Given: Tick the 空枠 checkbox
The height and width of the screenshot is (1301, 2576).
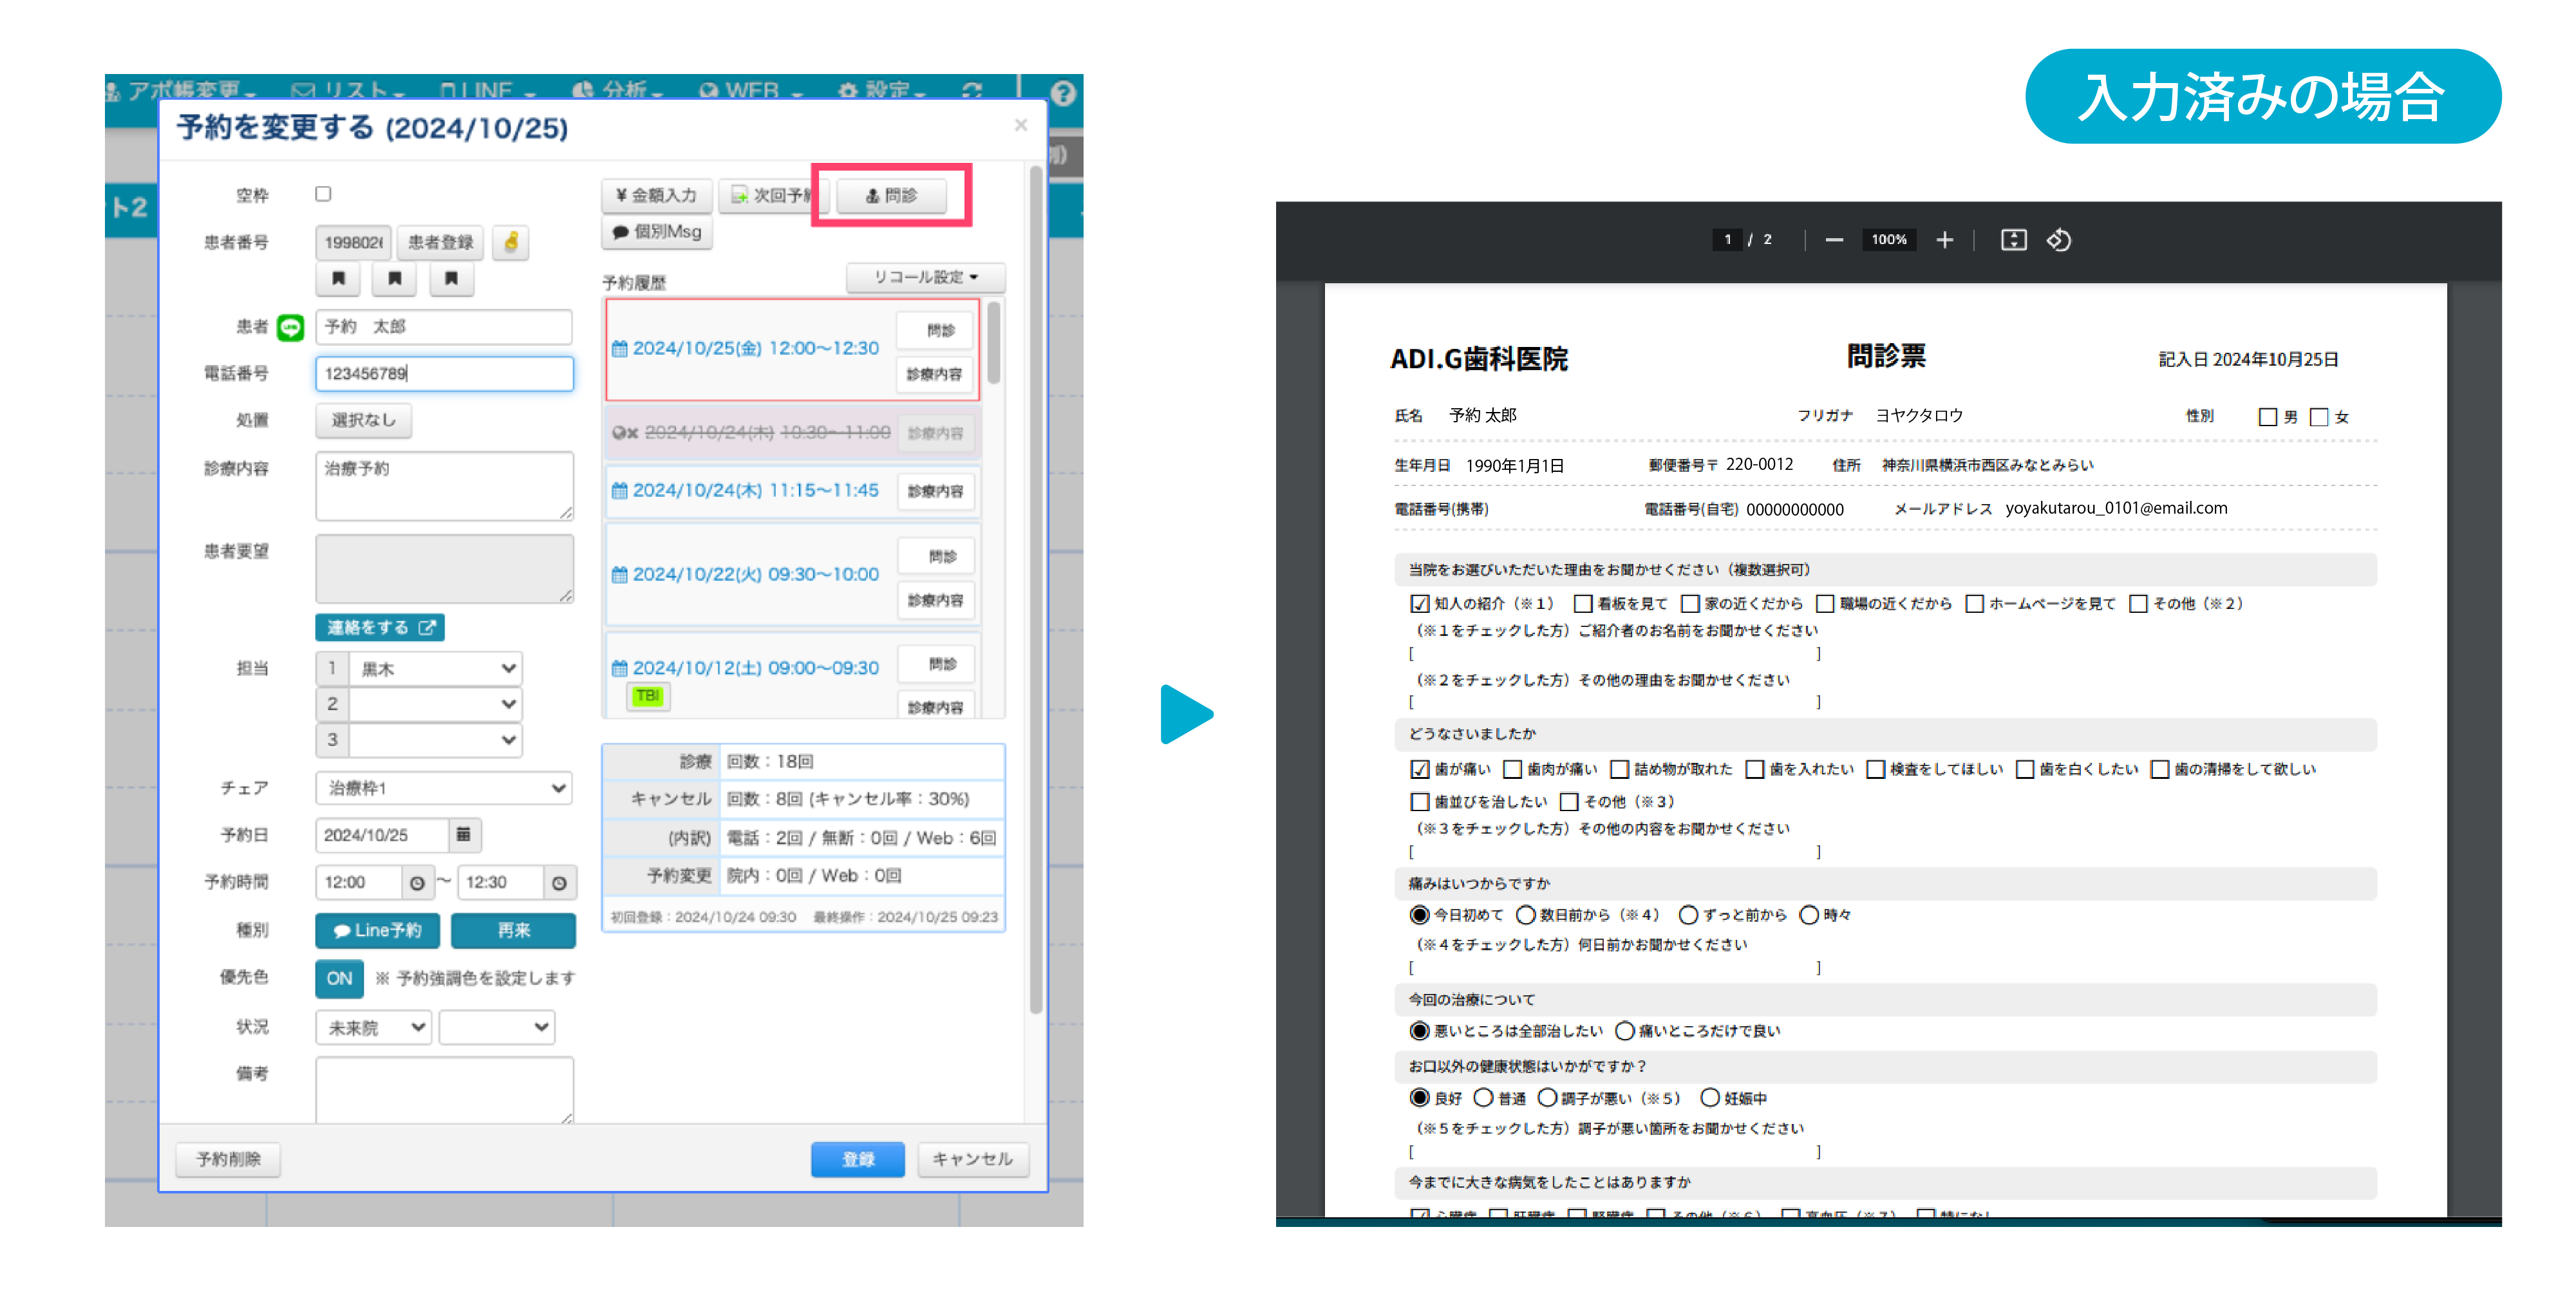Looking at the screenshot, I should [x=323, y=194].
